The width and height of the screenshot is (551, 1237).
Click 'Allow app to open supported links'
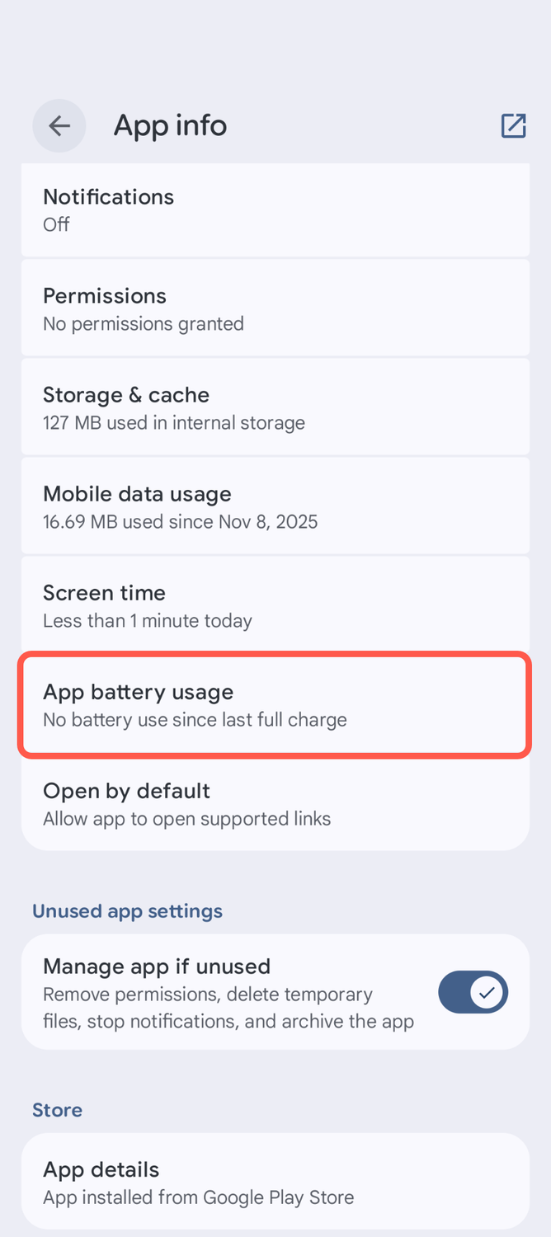[187, 819]
